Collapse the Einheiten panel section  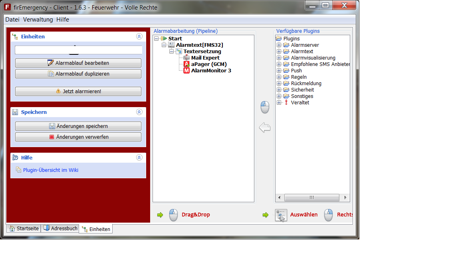tap(139, 36)
